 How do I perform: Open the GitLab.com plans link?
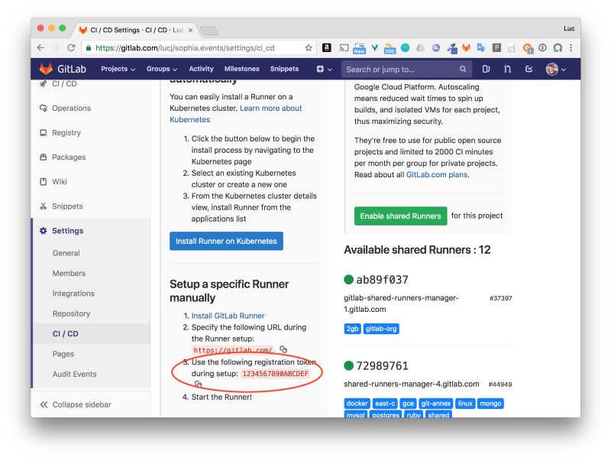tap(437, 175)
